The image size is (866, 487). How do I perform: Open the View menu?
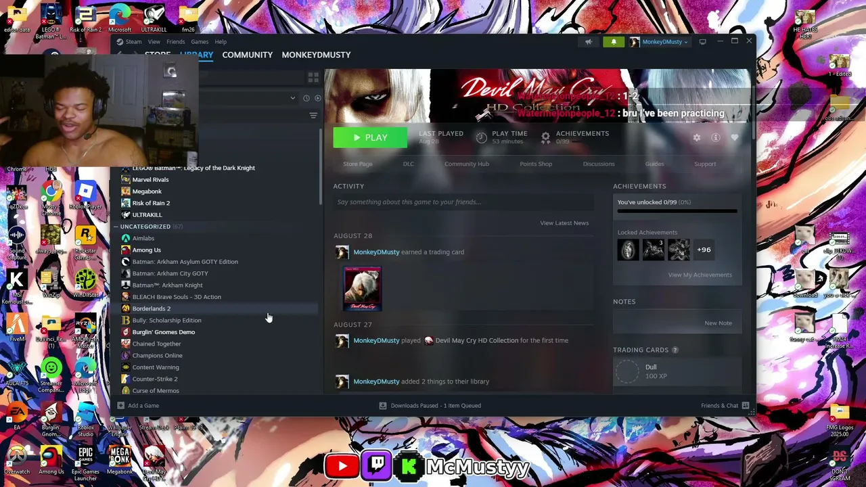[154, 42]
